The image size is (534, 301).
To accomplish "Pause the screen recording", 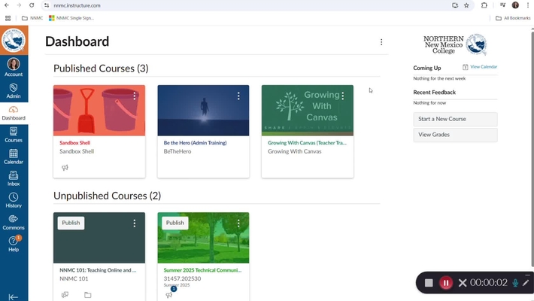I will click(x=446, y=283).
